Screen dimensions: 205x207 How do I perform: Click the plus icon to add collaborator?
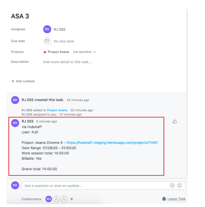(72, 199)
